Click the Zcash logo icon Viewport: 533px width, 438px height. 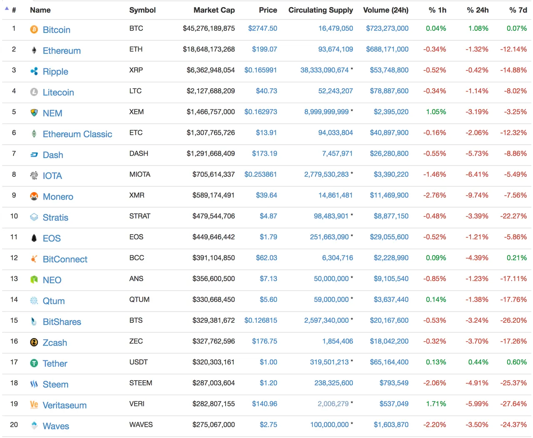[x=34, y=342]
